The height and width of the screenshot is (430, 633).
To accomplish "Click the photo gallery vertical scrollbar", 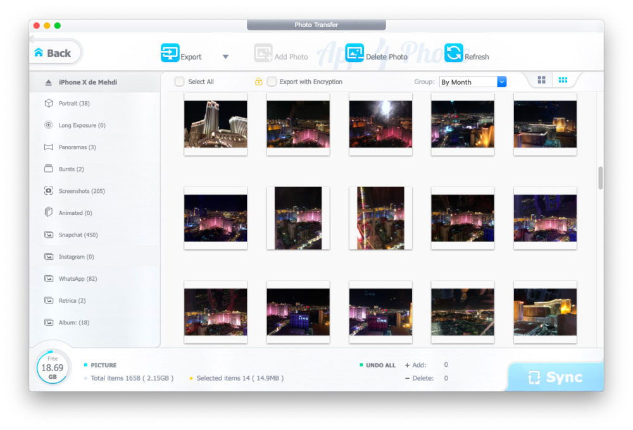I will click(600, 178).
